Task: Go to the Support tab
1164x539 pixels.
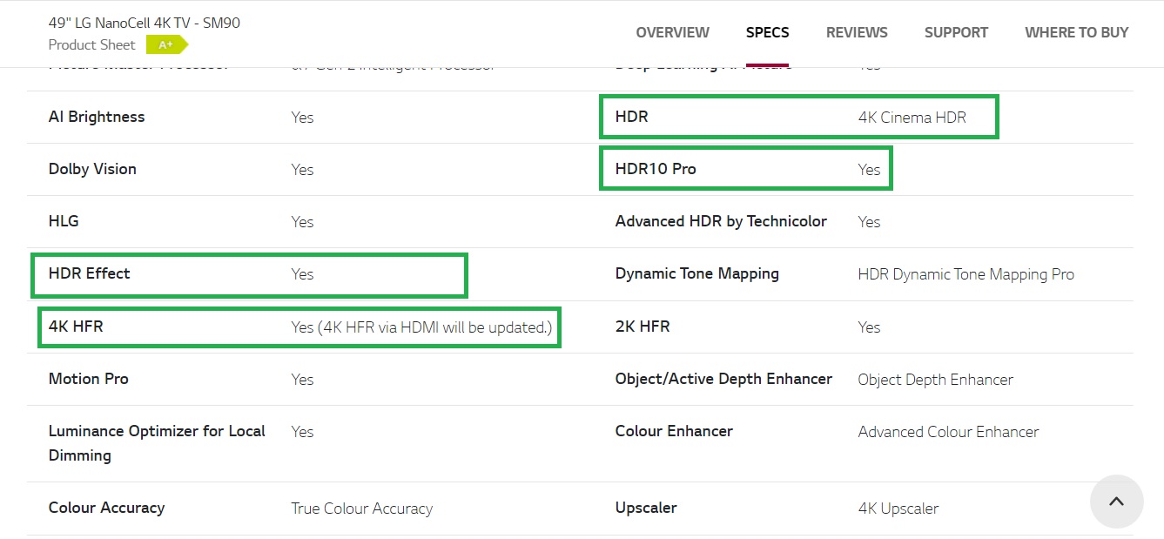Action: click(956, 33)
